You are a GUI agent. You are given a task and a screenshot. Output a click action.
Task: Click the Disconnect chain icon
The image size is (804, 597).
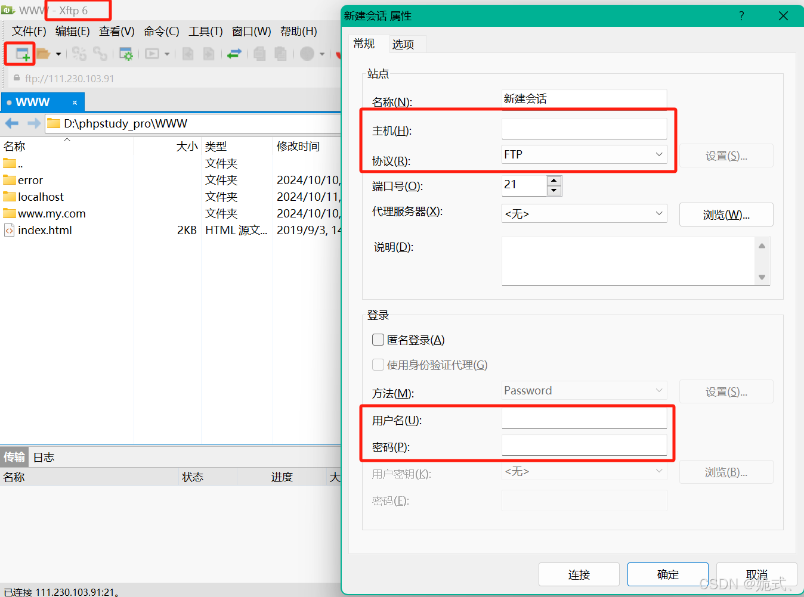click(x=100, y=54)
